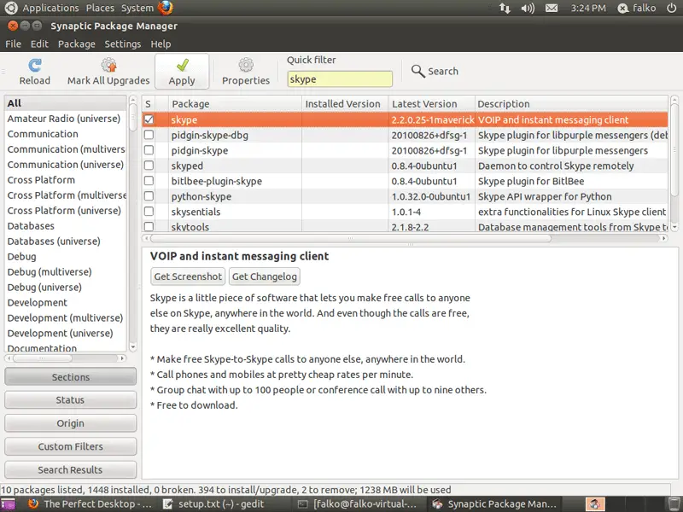The height and width of the screenshot is (512, 683).
Task: Select the Development section
Action: click(66, 303)
